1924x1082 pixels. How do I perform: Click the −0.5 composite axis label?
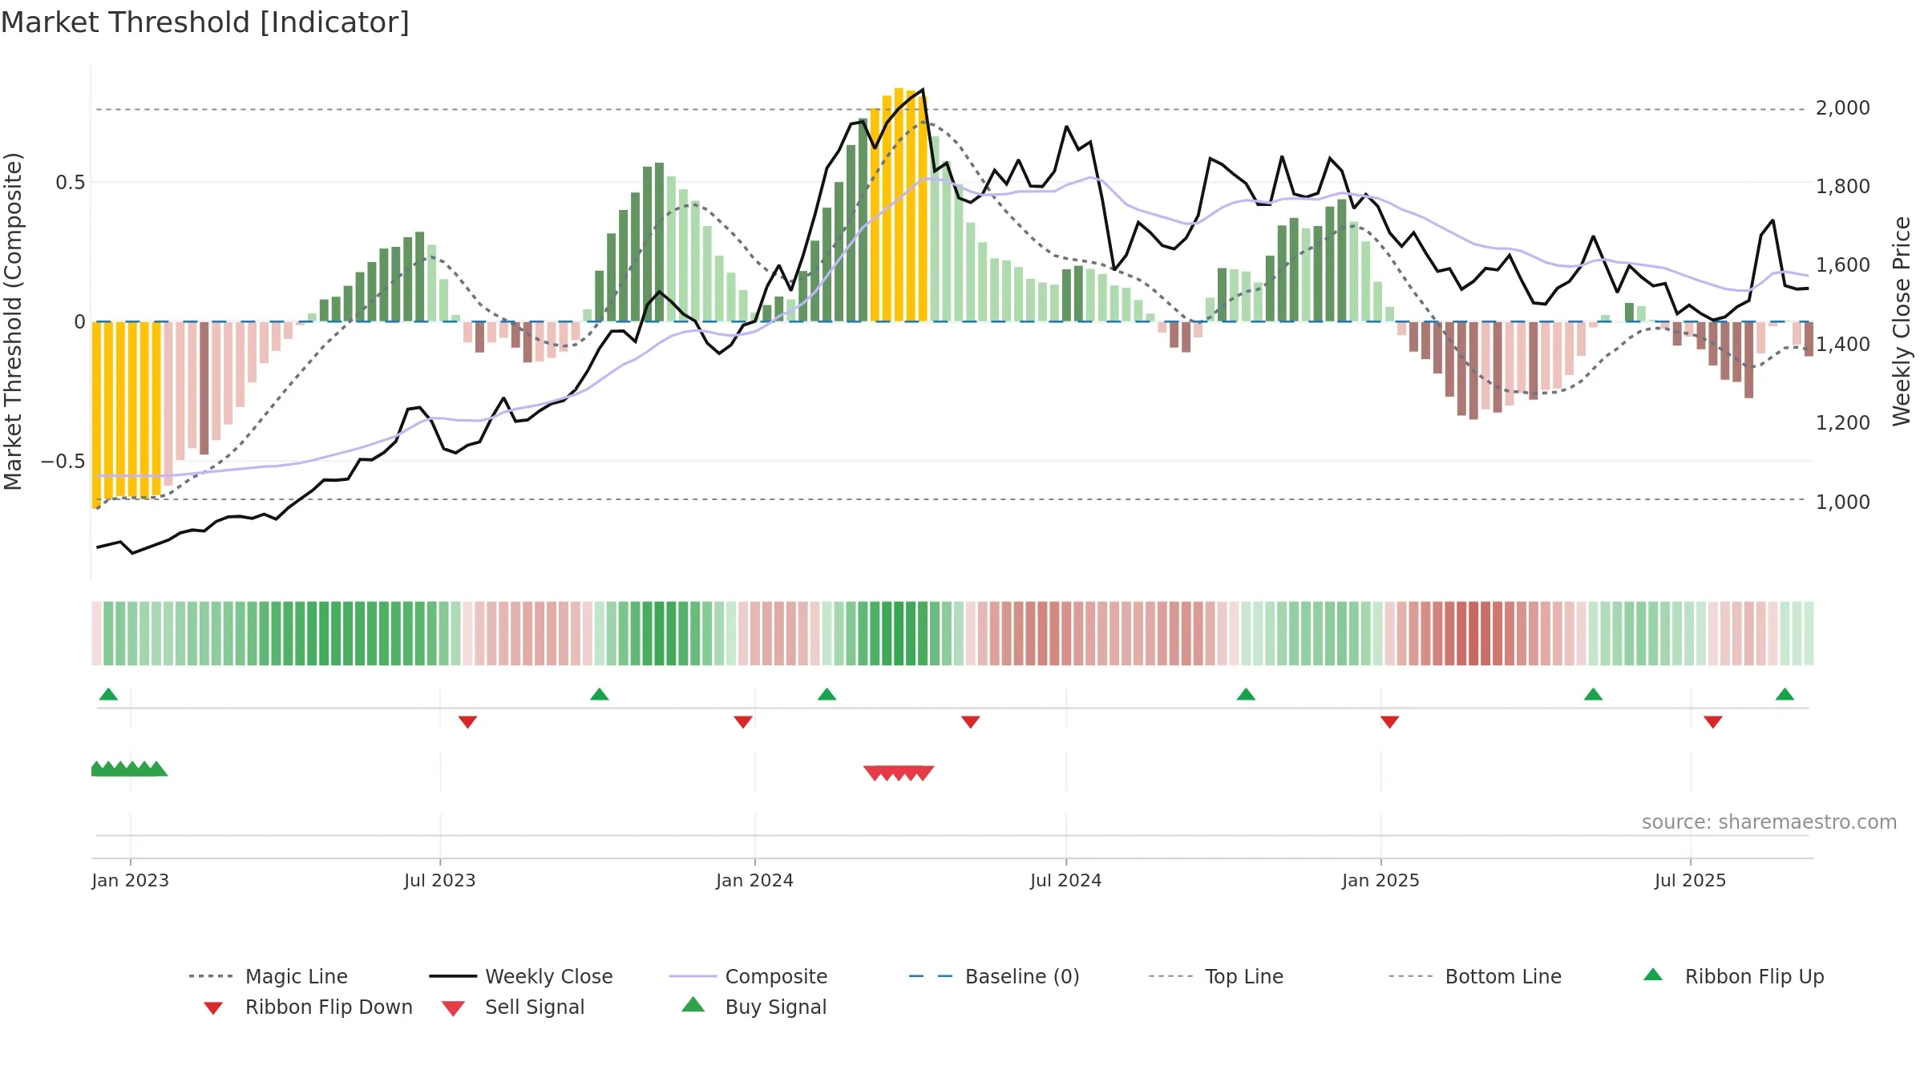(63, 462)
